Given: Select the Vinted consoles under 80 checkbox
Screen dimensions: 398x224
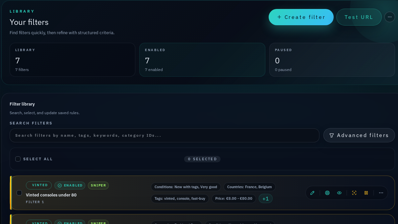Looking at the screenshot, I should (x=19, y=193).
